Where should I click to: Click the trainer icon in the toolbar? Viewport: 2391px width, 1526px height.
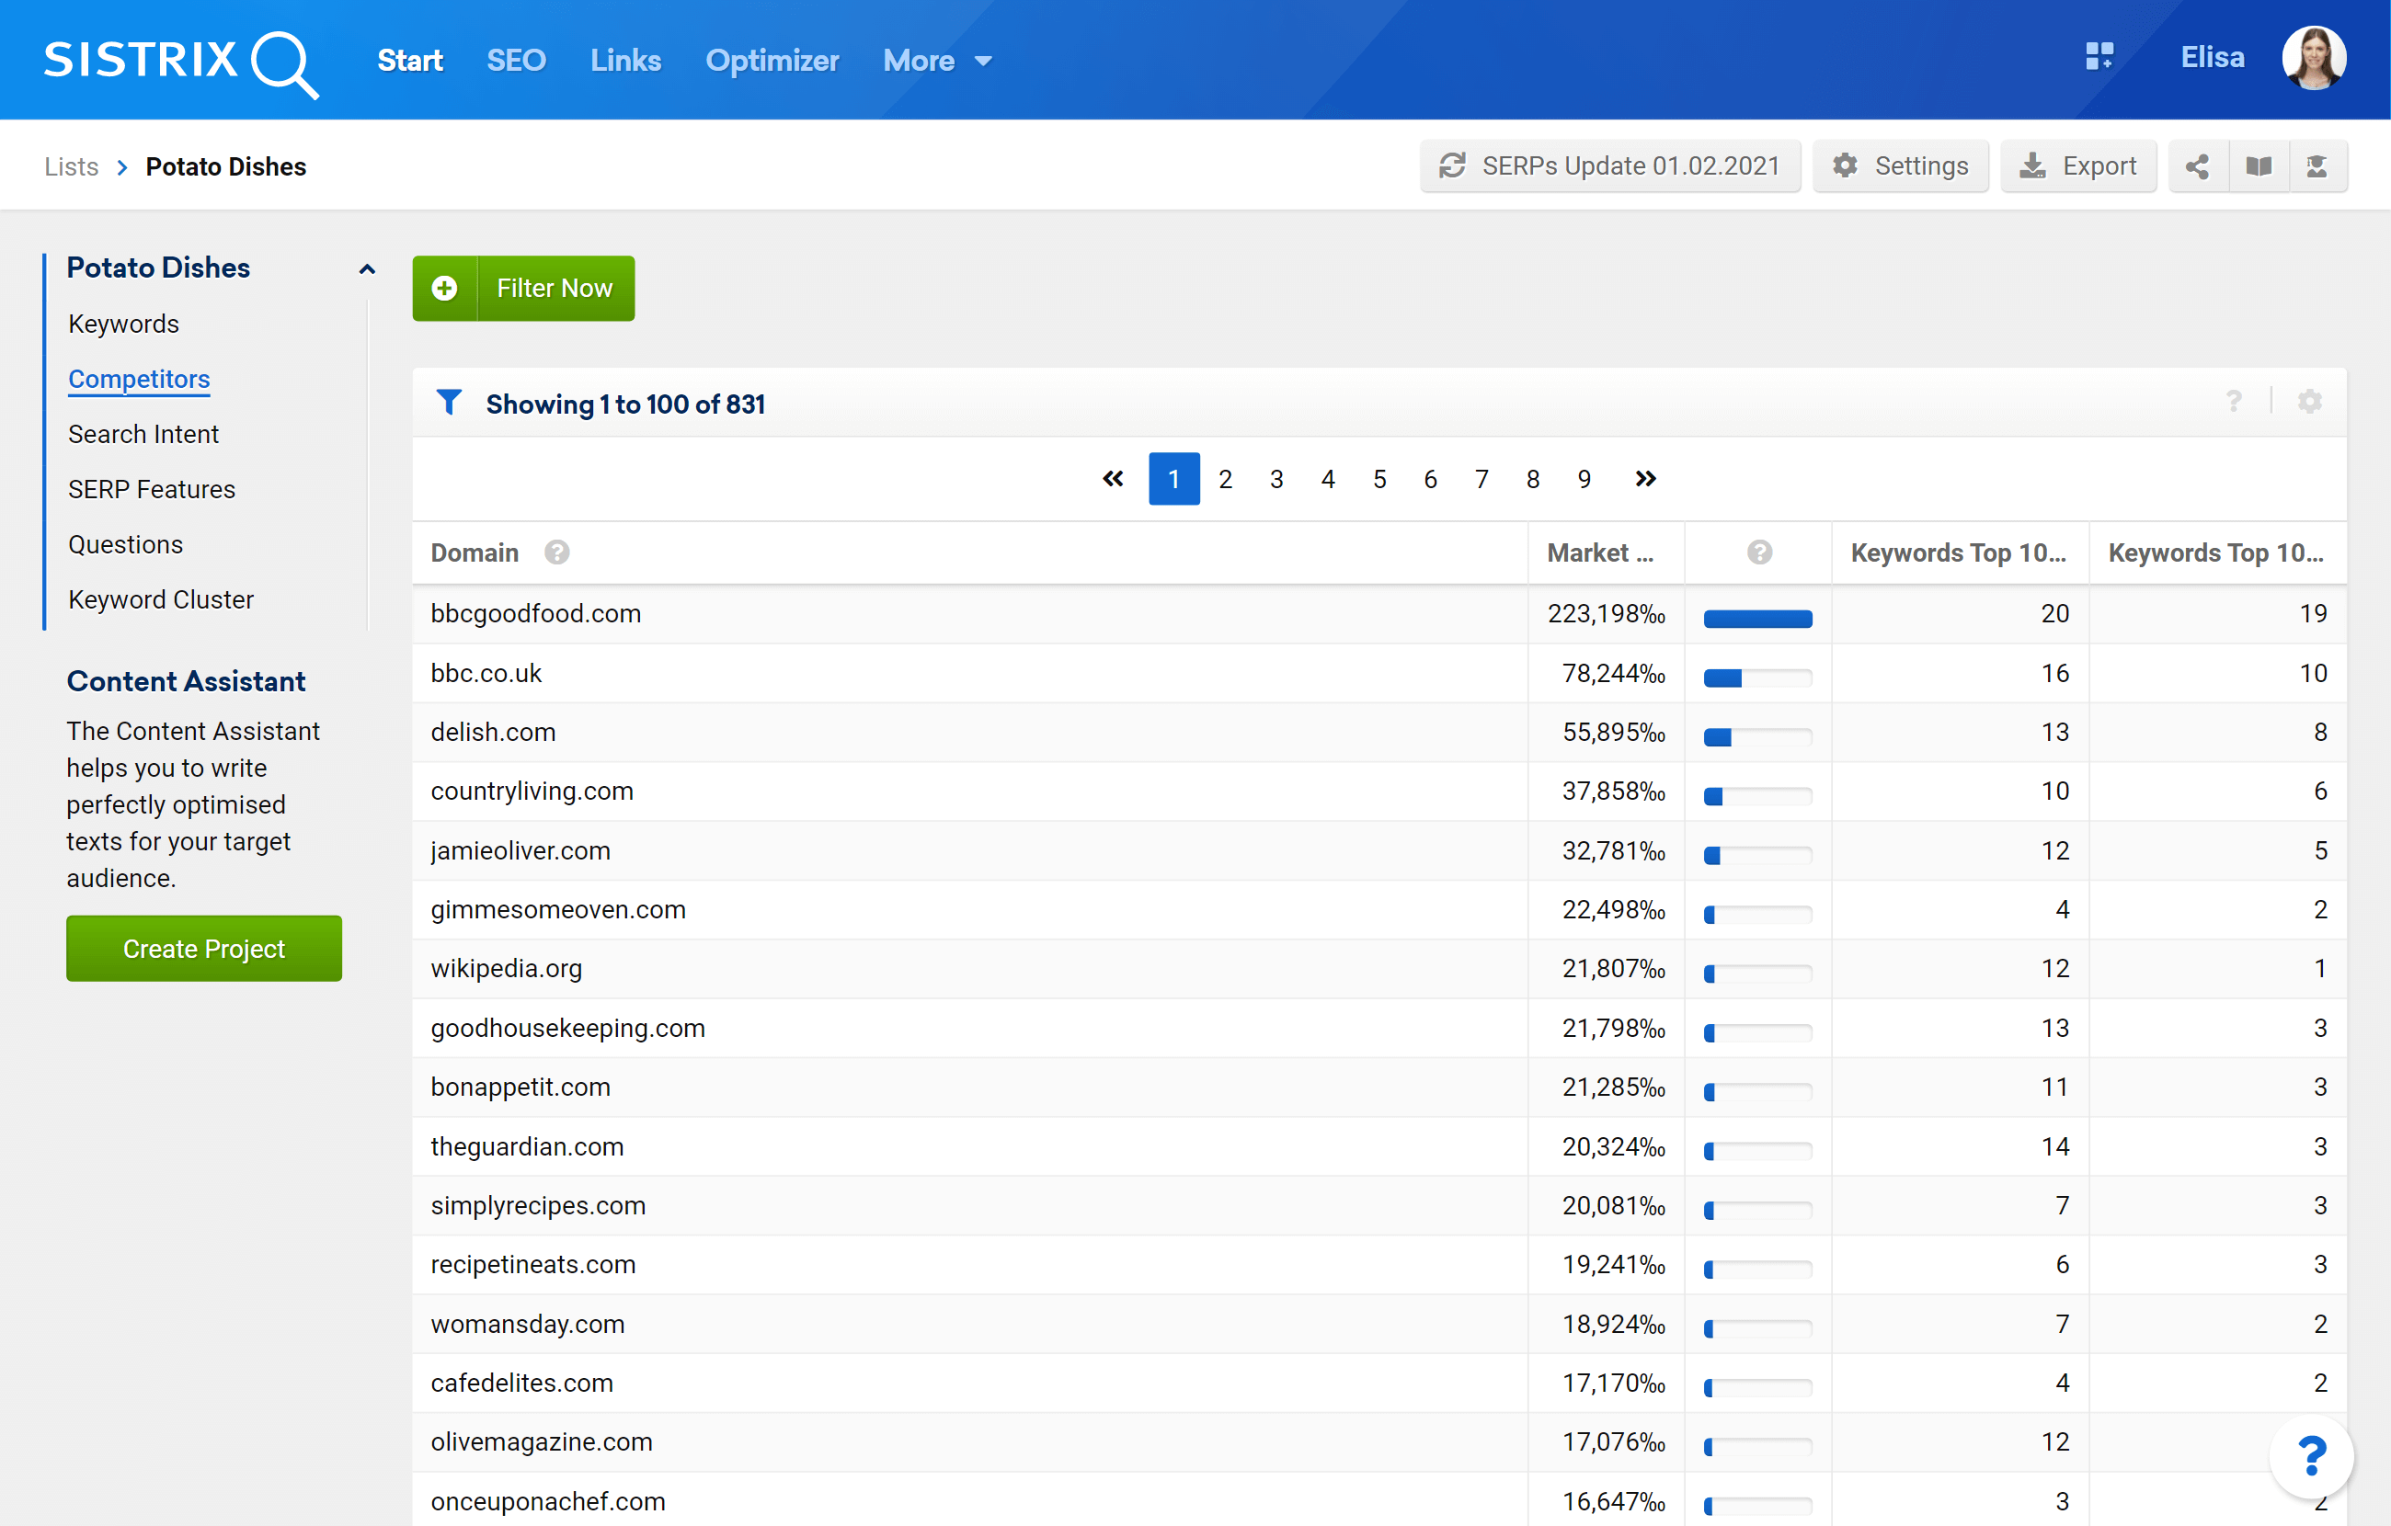tap(2317, 165)
